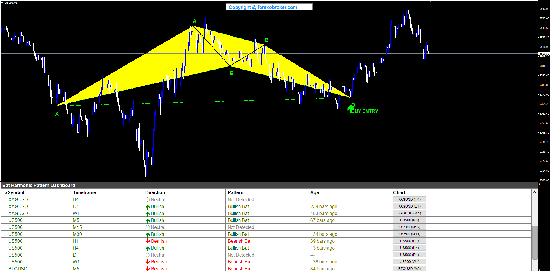Click the red bearish arrow in US500 H1 row
This screenshot has width=550, height=271.
tap(148, 241)
